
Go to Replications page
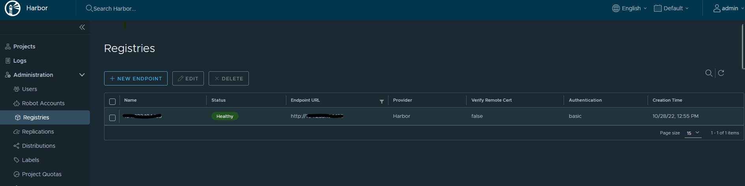point(38,132)
